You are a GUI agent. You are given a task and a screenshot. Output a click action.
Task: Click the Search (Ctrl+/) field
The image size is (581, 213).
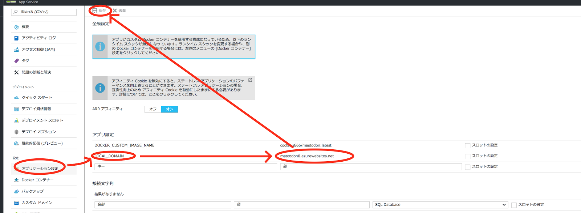click(44, 12)
